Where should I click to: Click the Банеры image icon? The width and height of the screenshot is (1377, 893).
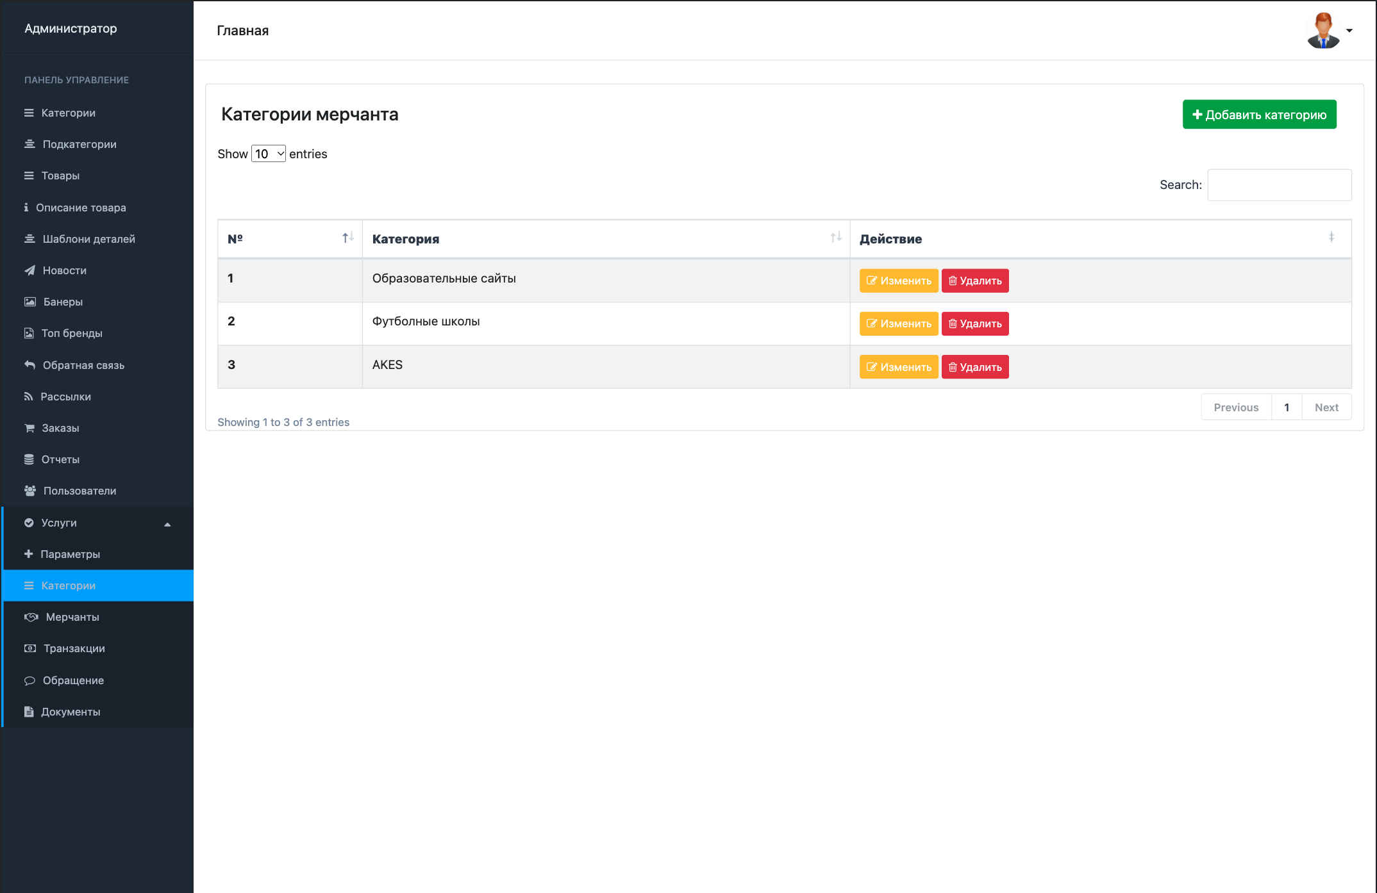30,302
